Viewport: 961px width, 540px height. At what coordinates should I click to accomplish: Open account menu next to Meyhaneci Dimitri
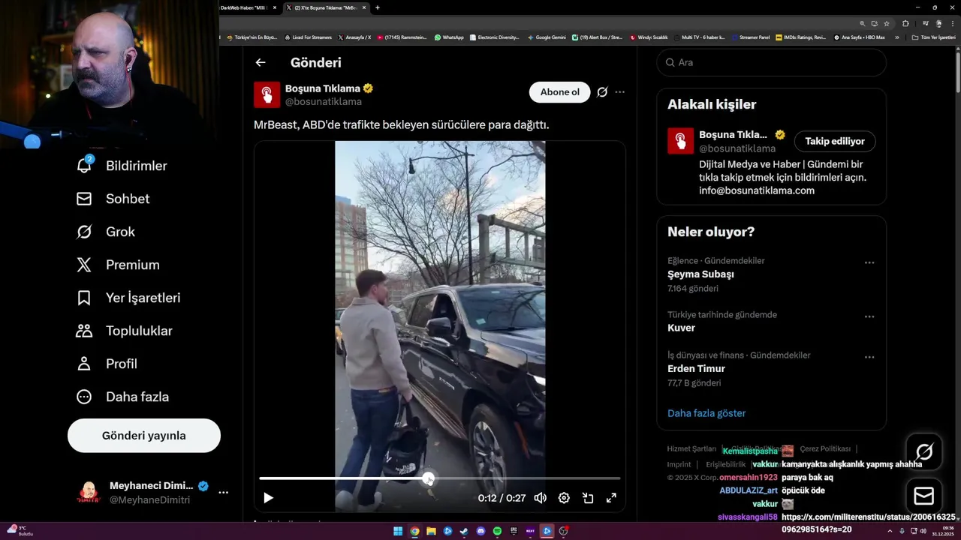(223, 493)
